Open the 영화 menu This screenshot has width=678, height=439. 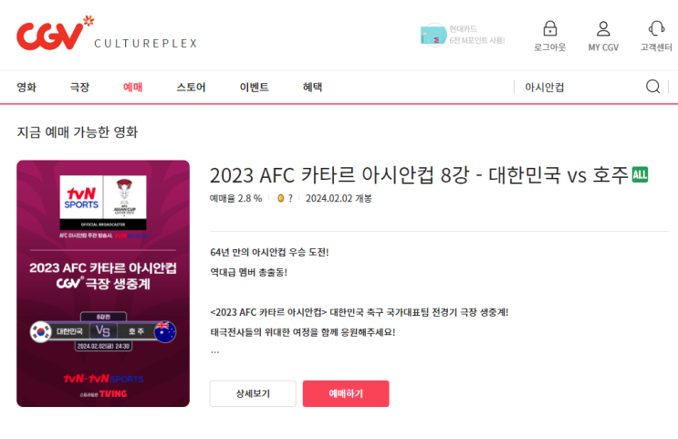(26, 87)
